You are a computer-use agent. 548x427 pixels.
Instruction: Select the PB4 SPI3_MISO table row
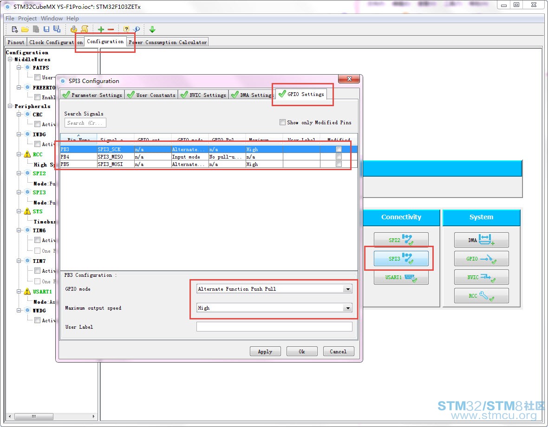click(x=209, y=157)
